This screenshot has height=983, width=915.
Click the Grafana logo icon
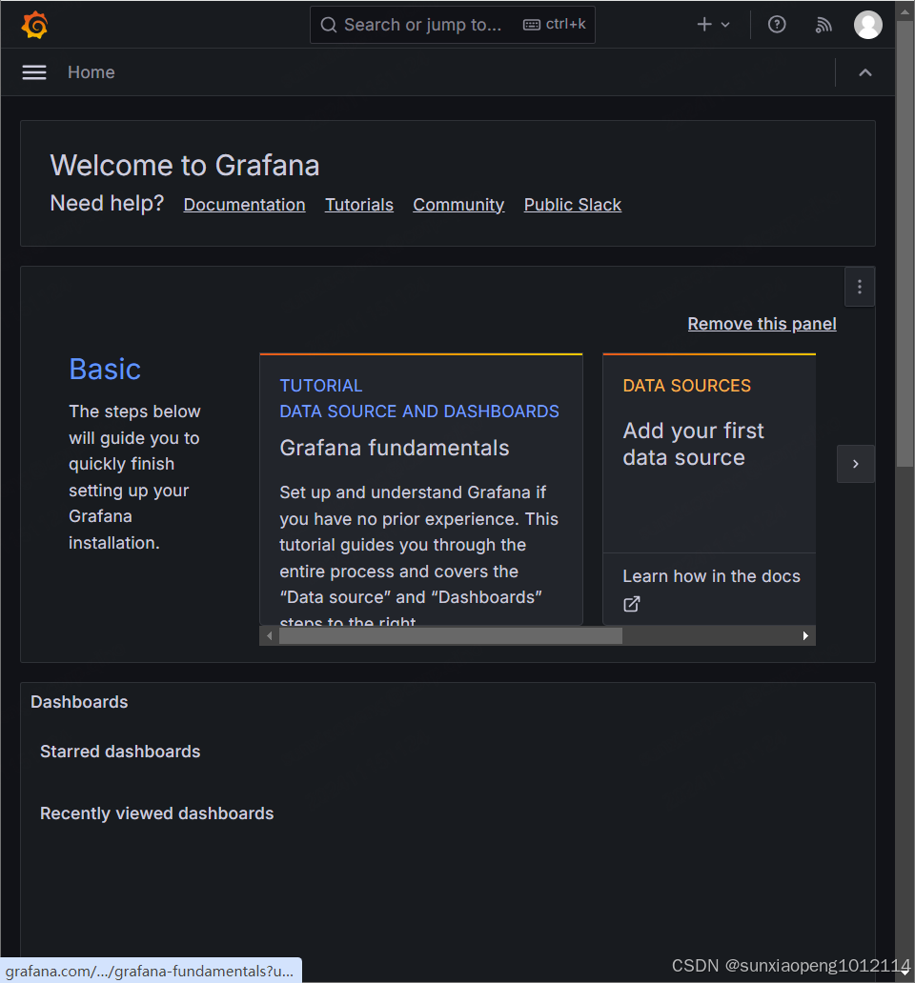click(x=34, y=25)
